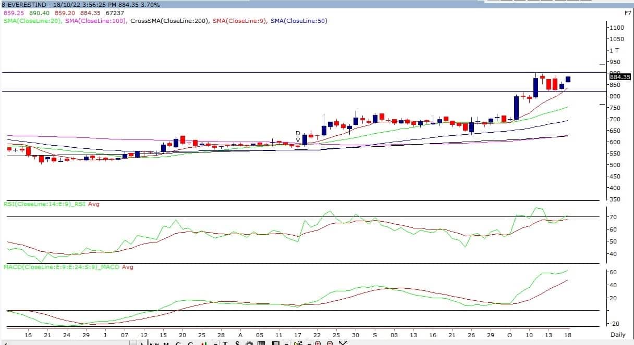Expand dropdown arrow beside candlestick chart icon
Viewport: 634px width, 345px height.
click(216, 343)
